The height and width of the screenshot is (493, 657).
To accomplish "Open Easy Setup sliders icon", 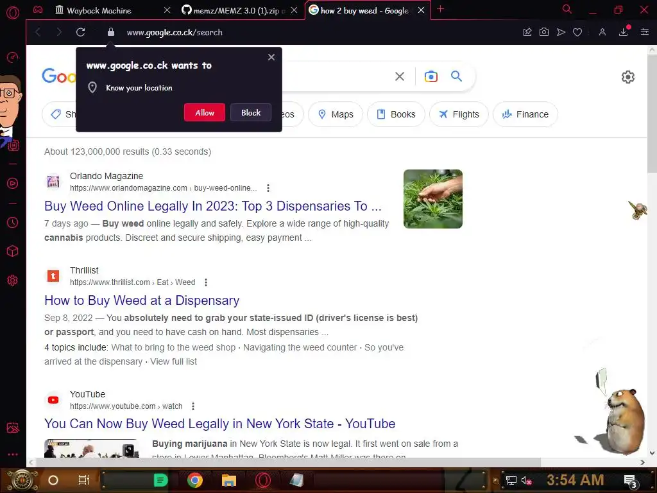I will click(645, 32).
